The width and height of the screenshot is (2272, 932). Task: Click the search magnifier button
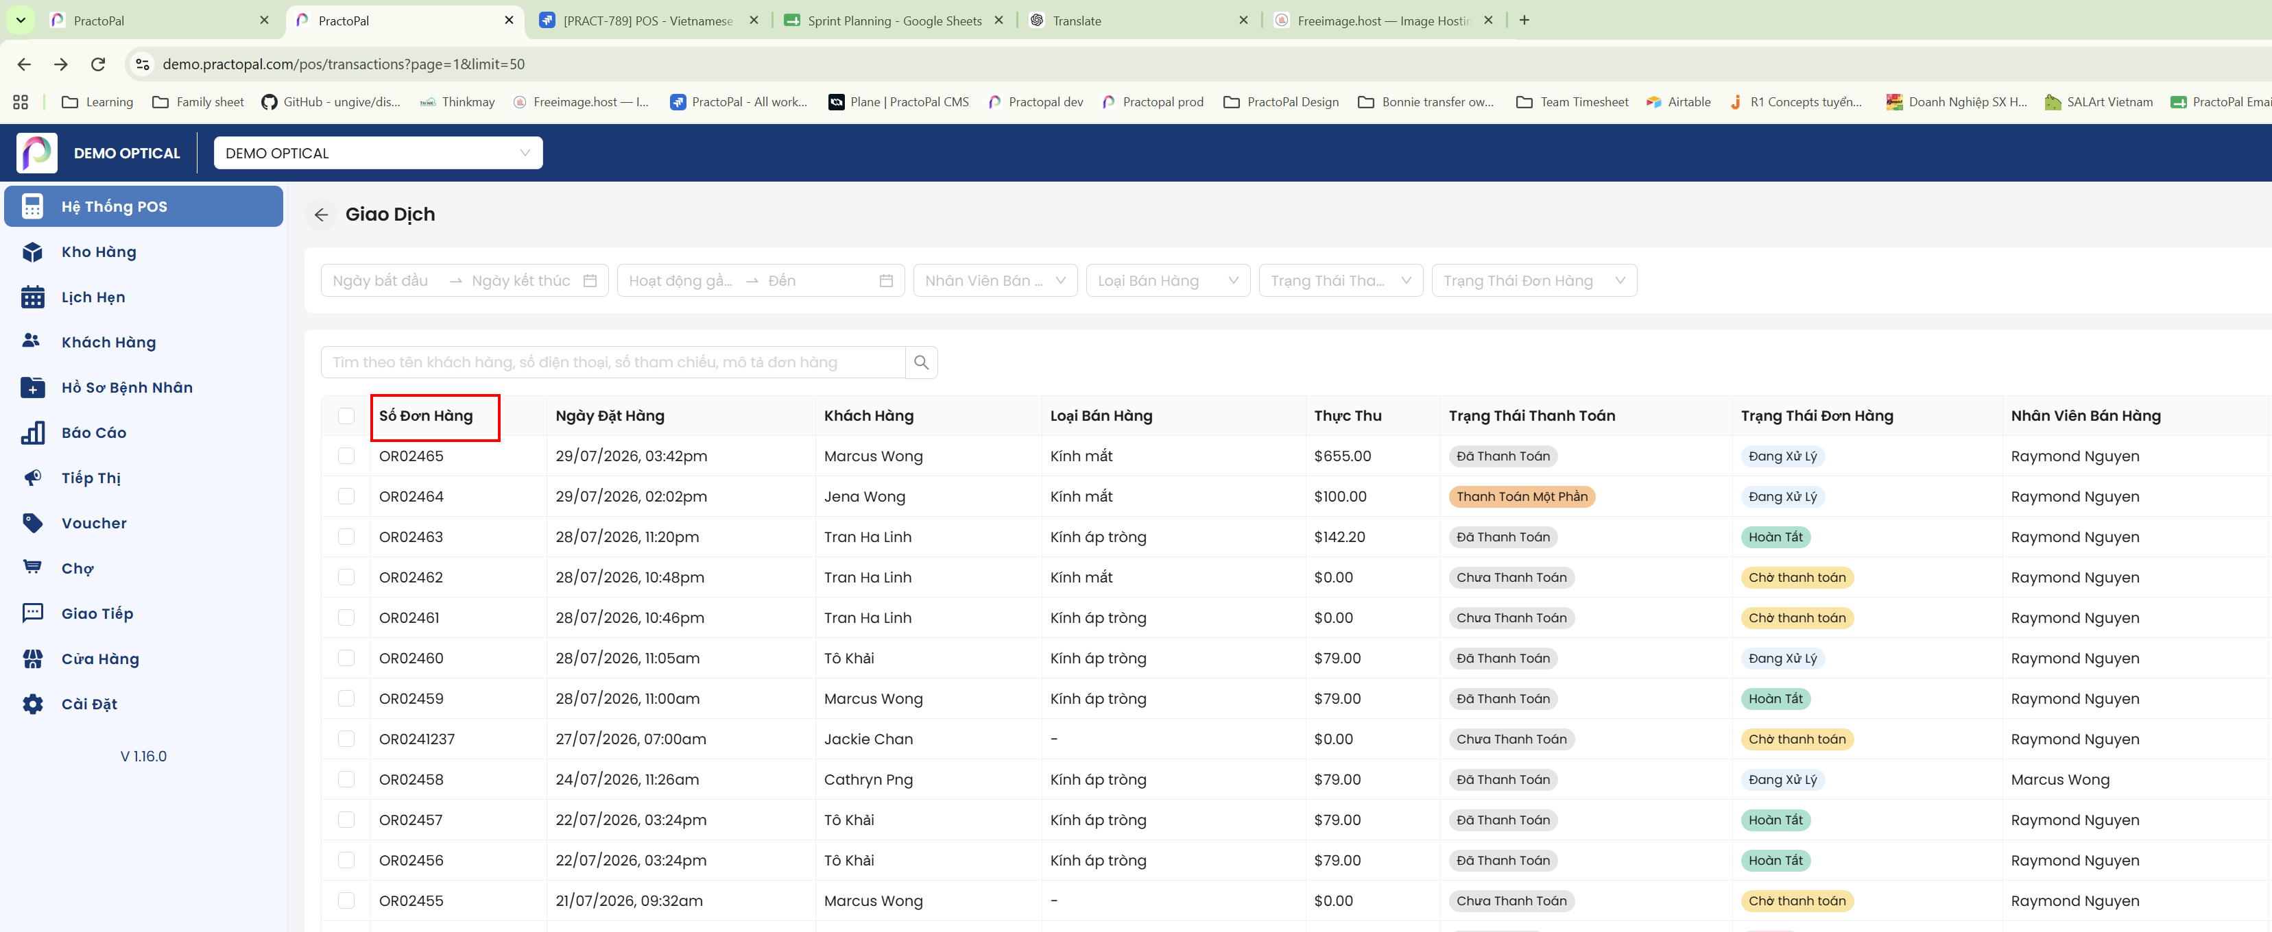pos(921,363)
